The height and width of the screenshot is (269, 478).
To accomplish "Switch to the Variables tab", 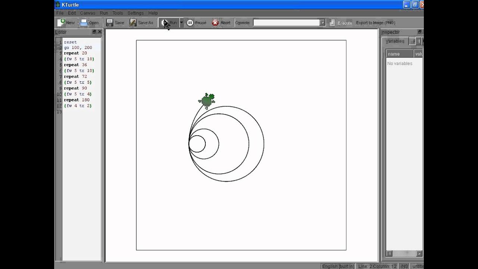I will pyautogui.click(x=395, y=41).
